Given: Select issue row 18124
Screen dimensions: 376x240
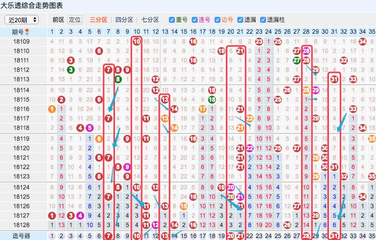Looking at the screenshot, I should click(21, 187).
